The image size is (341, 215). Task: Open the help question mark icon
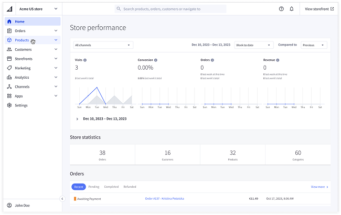(x=281, y=9)
